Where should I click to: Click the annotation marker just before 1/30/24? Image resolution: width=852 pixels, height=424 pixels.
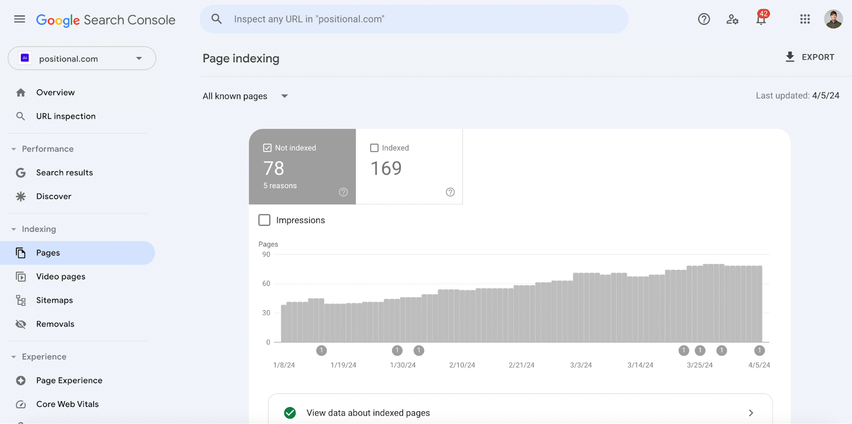(x=397, y=351)
